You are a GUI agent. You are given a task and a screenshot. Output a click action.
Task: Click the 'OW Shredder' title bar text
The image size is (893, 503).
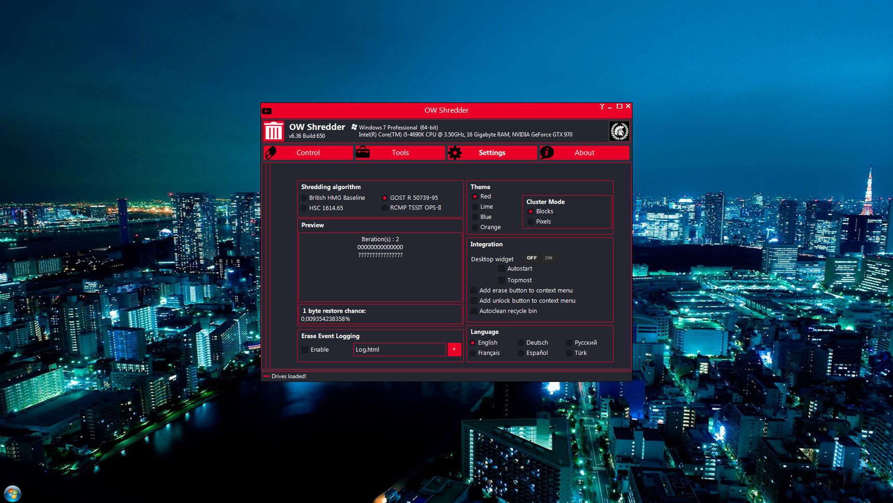point(446,110)
